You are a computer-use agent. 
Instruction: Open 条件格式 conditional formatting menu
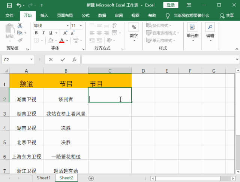coord(159,25)
